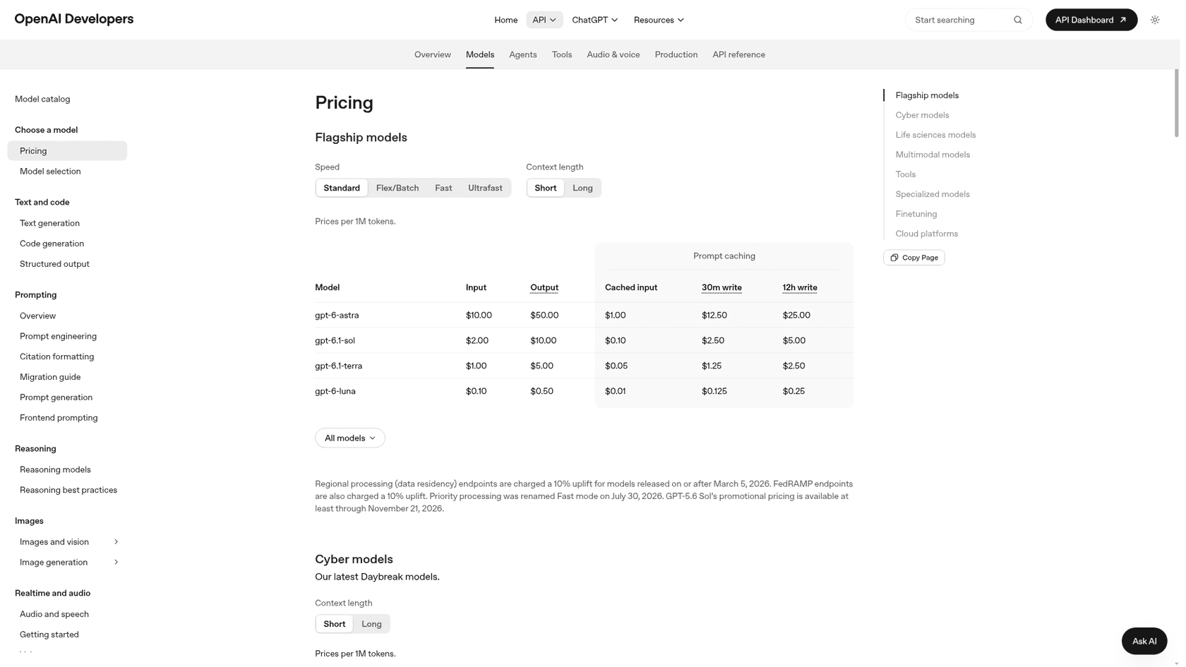Open Model catalog in sidebar
This screenshot has height=667, width=1186.
tap(42, 99)
